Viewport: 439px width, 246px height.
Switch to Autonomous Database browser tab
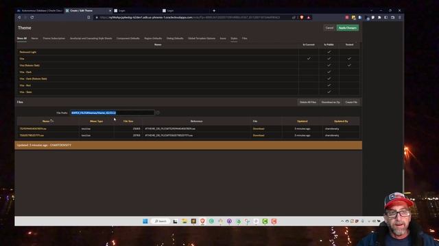(40, 11)
